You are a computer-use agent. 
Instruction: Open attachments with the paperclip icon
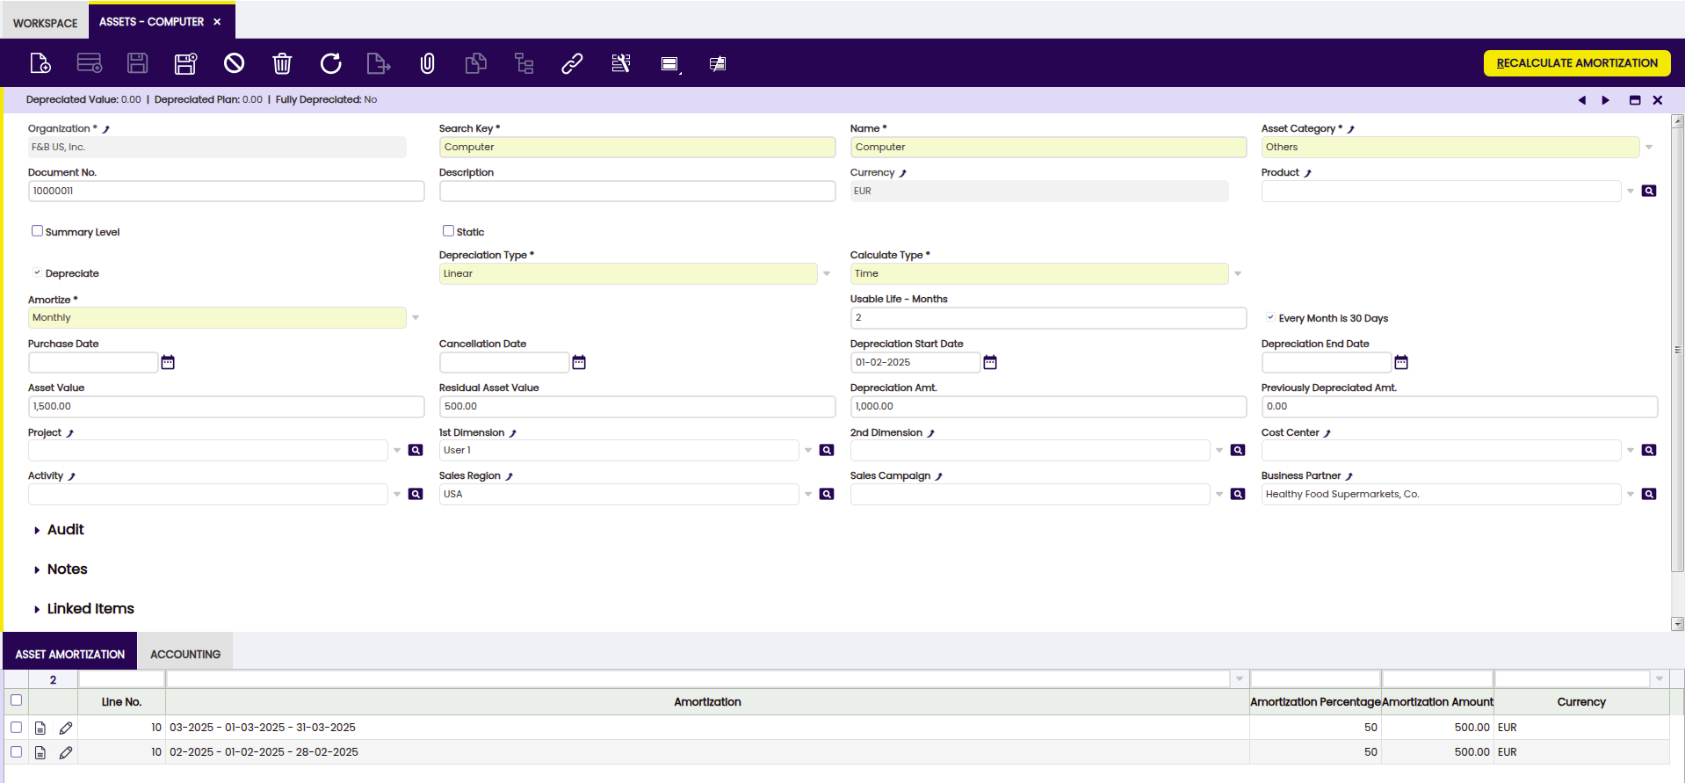(427, 63)
